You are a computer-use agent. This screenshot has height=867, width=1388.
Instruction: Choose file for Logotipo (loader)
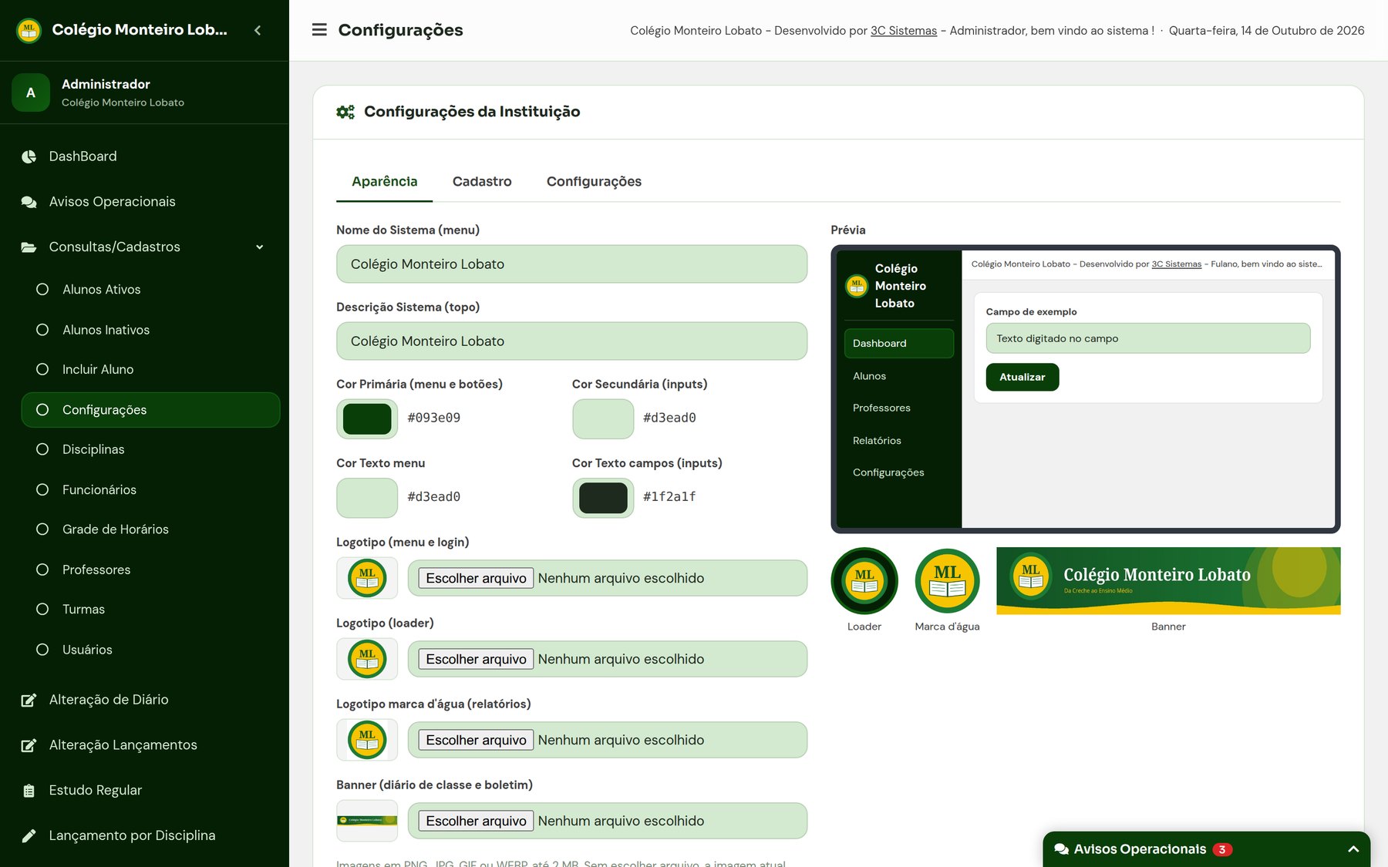[476, 659]
